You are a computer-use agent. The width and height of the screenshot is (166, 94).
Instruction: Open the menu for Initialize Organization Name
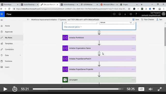[133, 48]
